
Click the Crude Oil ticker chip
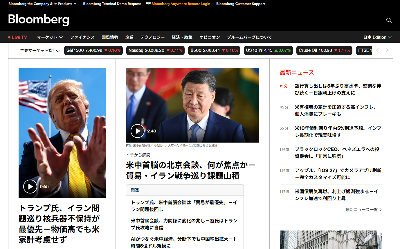324,50
